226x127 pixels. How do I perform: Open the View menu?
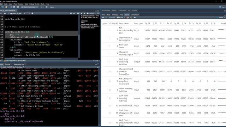(11, 4)
